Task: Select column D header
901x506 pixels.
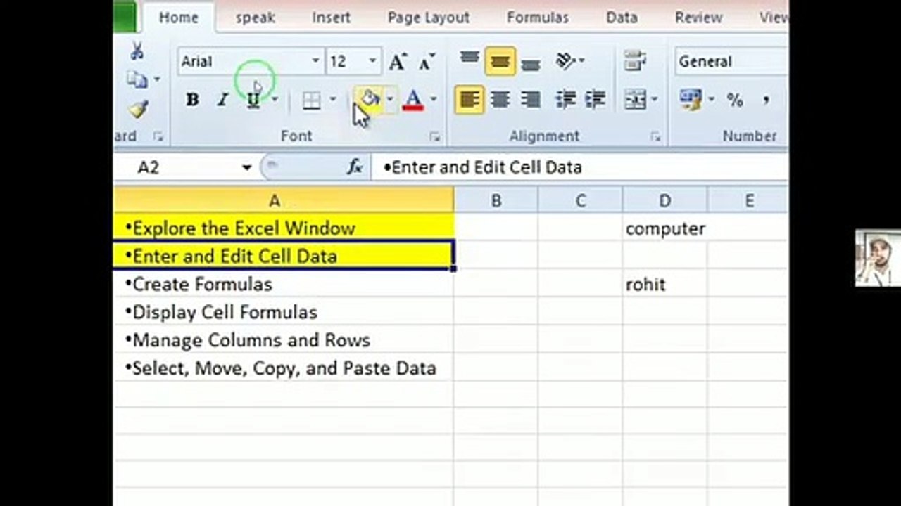Action: [x=665, y=200]
